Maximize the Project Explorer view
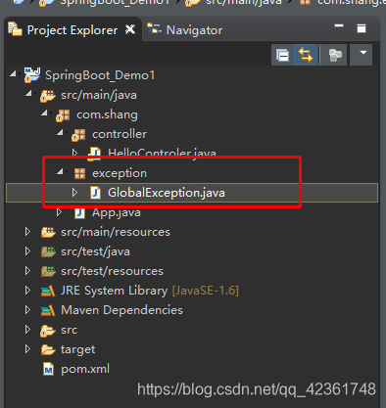The image size is (386, 408). pyautogui.click(x=362, y=28)
